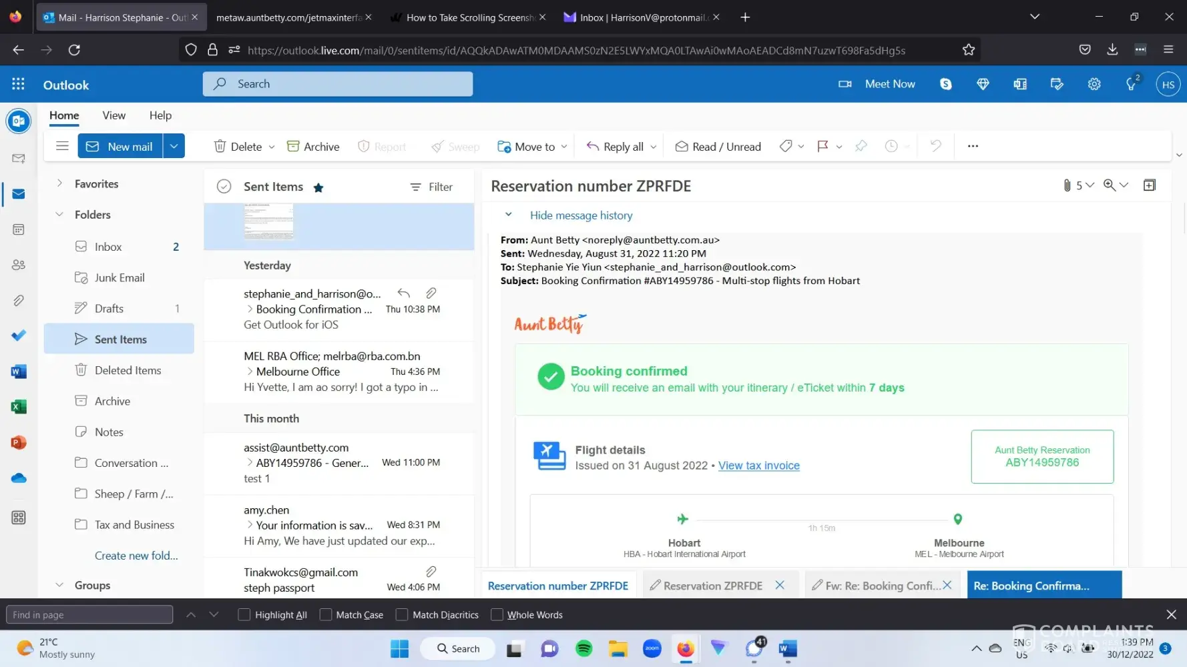The height and width of the screenshot is (667, 1187).
Task: Collapse the Folders section
Action: tap(59, 215)
